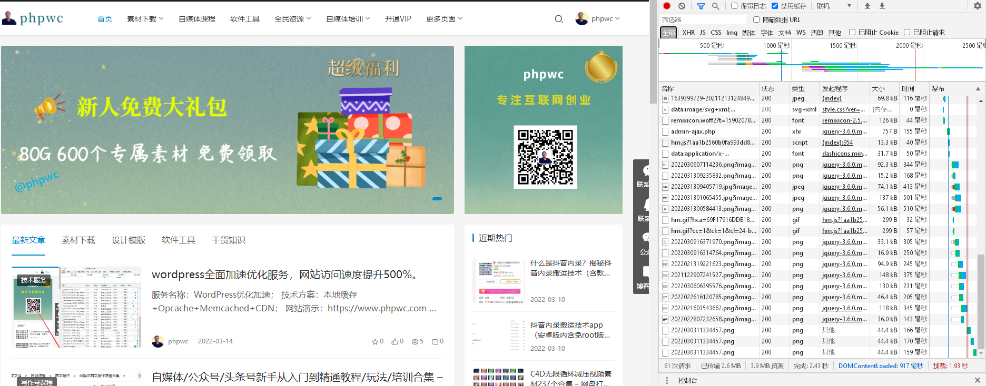Open throttling dropdown showing 联机
The width and height of the screenshot is (986, 386).
point(834,6)
